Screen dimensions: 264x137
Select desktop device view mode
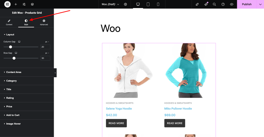point(138,4)
